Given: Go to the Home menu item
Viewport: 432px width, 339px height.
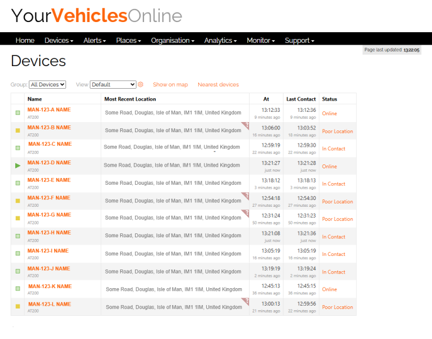Looking at the screenshot, I should point(25,41).
